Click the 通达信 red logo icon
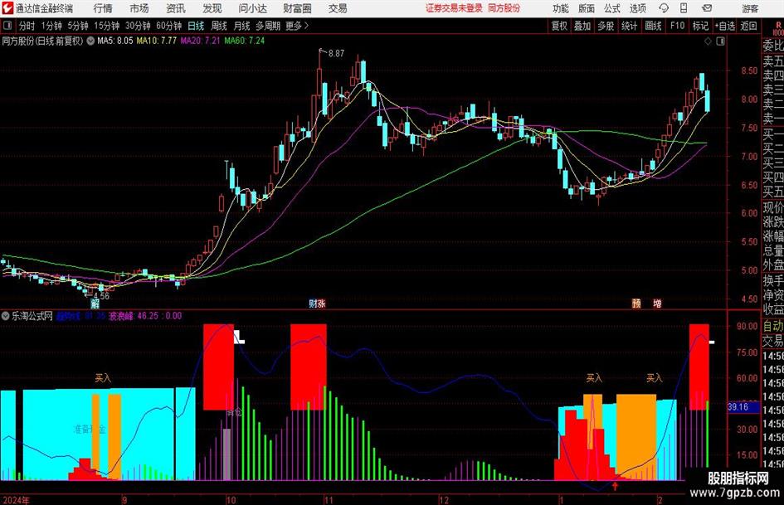Screen dimensions: 784x505 [x=7, y=8]
